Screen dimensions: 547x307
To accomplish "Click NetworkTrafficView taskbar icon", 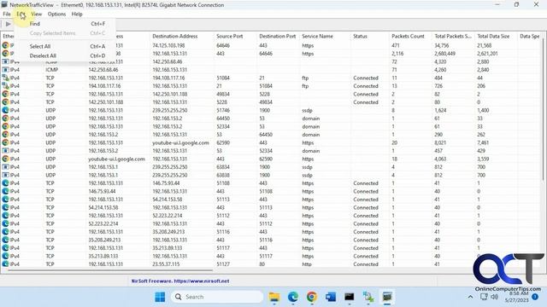I will coord(387,297).
